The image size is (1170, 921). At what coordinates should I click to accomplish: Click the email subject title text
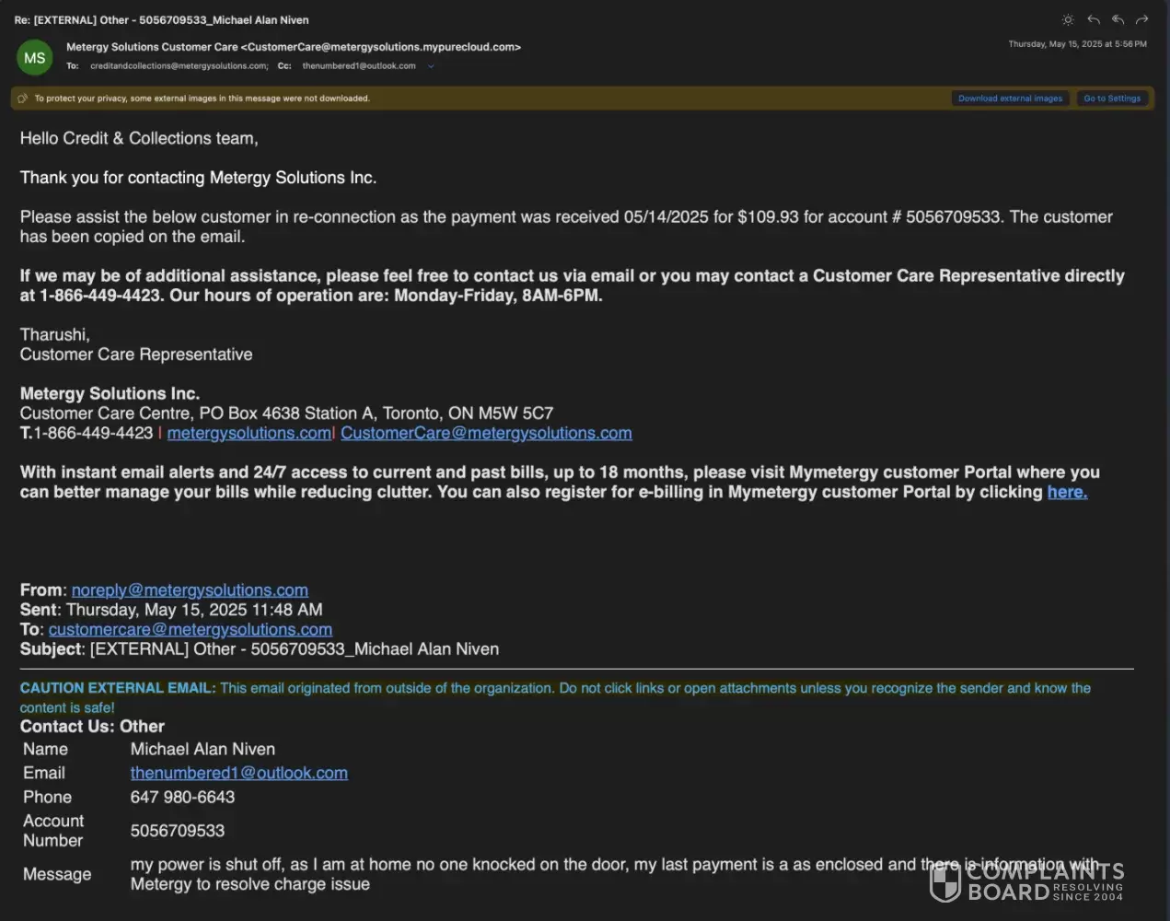(162, 19)
